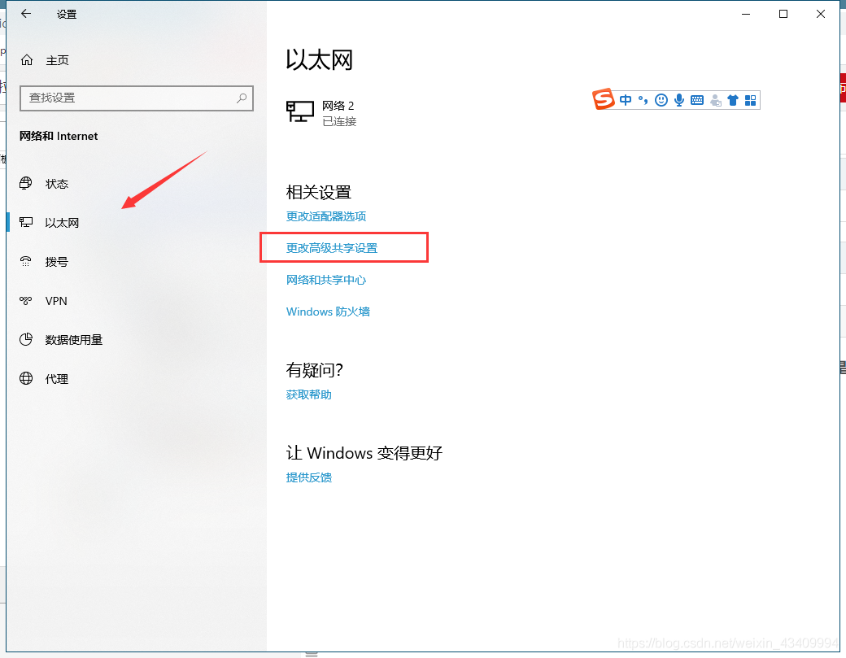Viewport: 846px width, 658px height.
Task: Toggle Sogou 中 Chinese/English mode
Action: coord(626,100)
